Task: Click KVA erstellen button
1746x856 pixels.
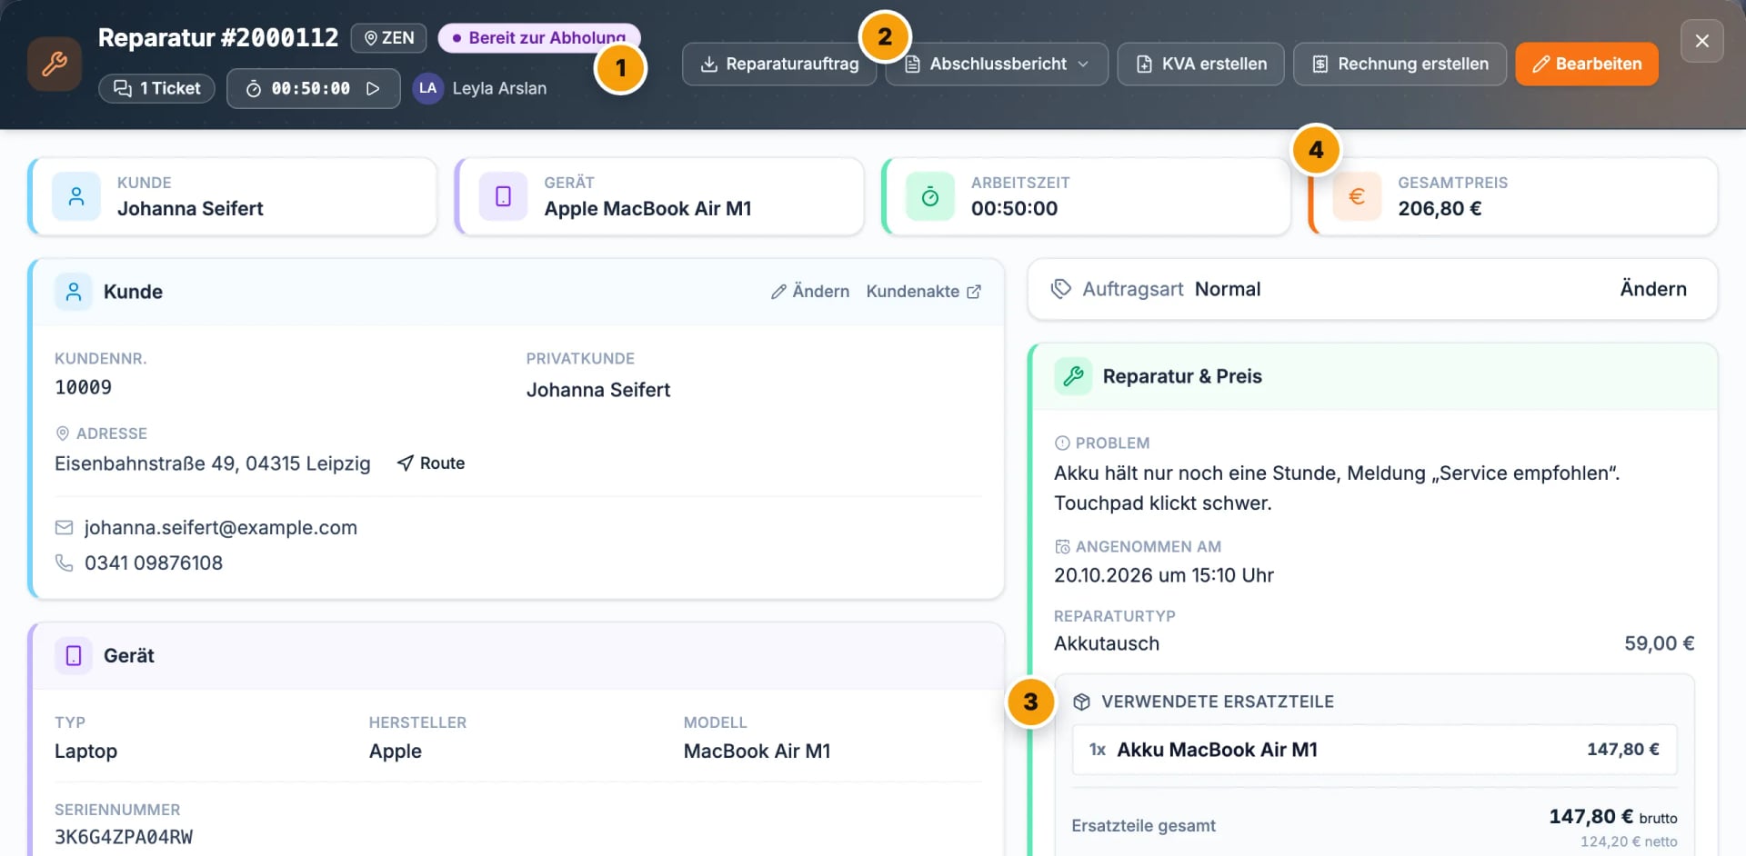Action: [x=1200, y=64]
